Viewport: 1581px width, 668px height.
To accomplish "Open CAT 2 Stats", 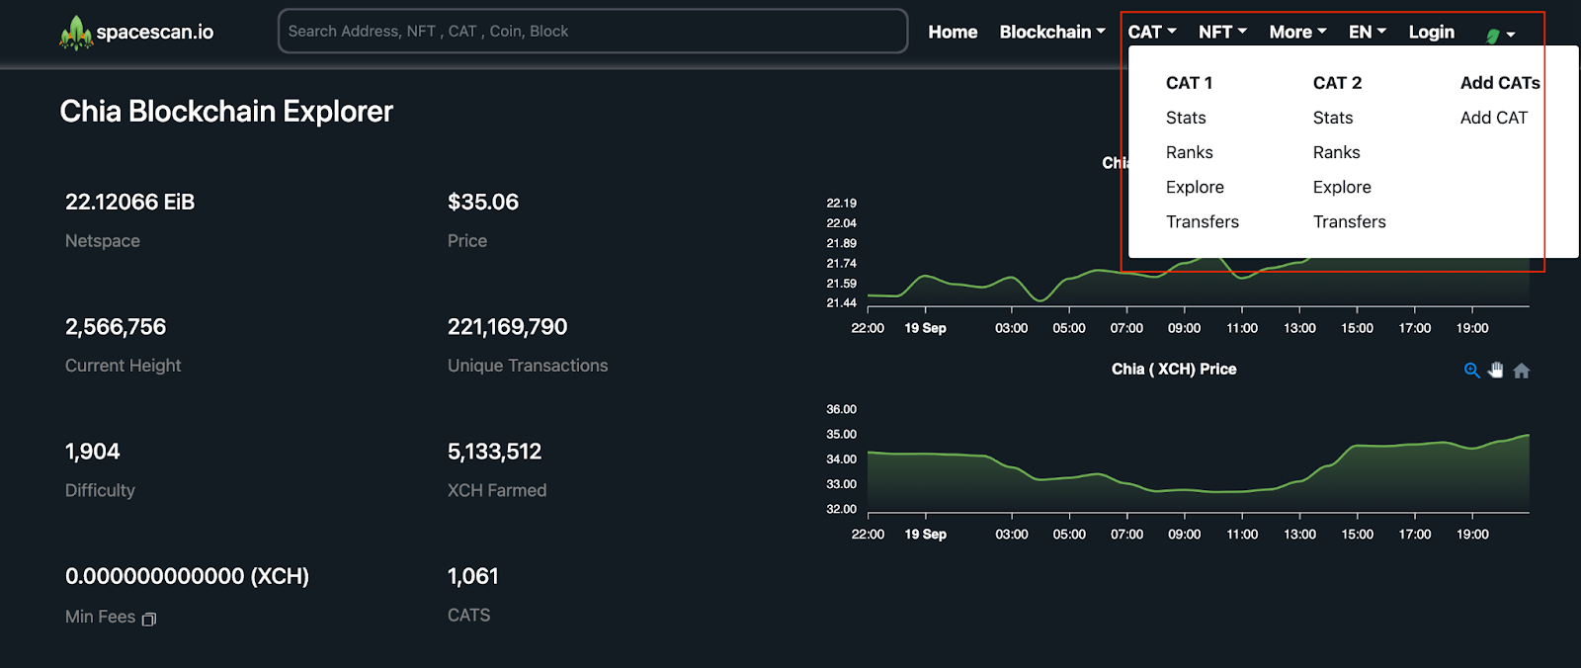I will tap(1333, 118).
